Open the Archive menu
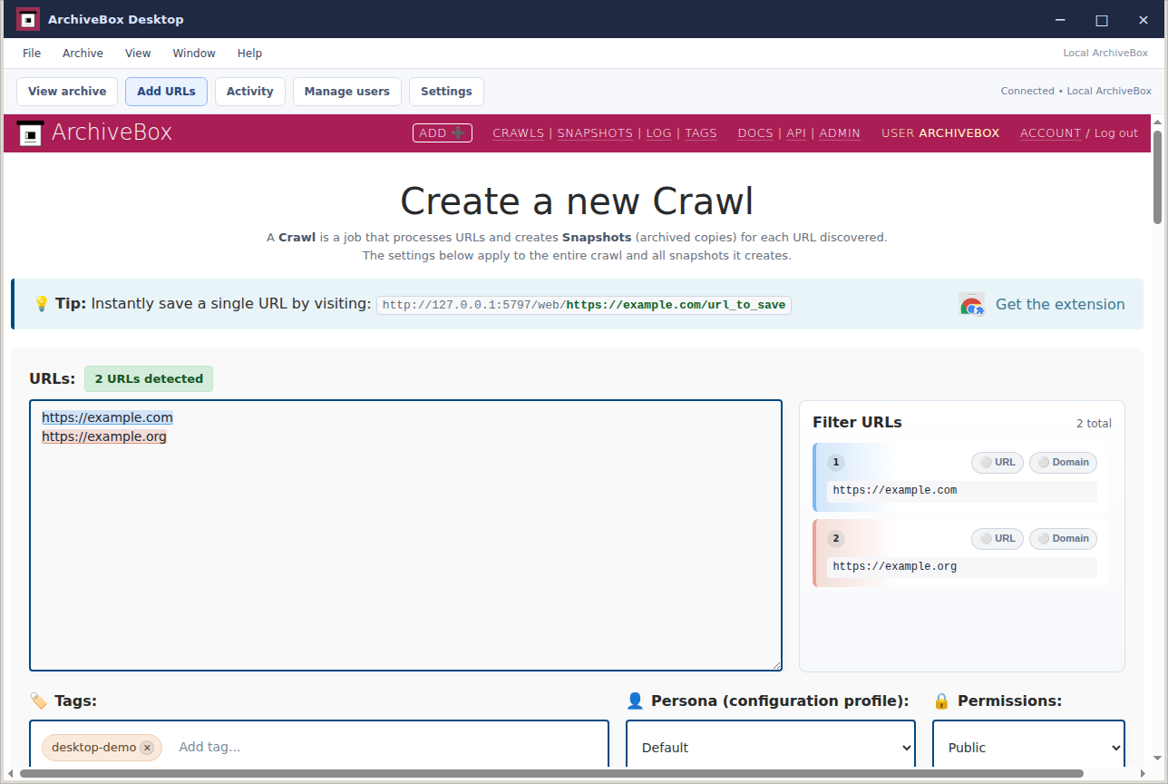Screen dimensions: 1168x784 click(83, 54)
